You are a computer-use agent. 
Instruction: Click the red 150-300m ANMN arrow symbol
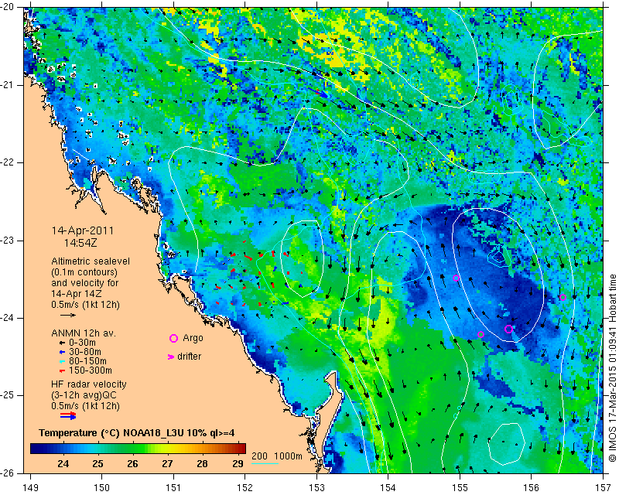(x=62, y=370)
